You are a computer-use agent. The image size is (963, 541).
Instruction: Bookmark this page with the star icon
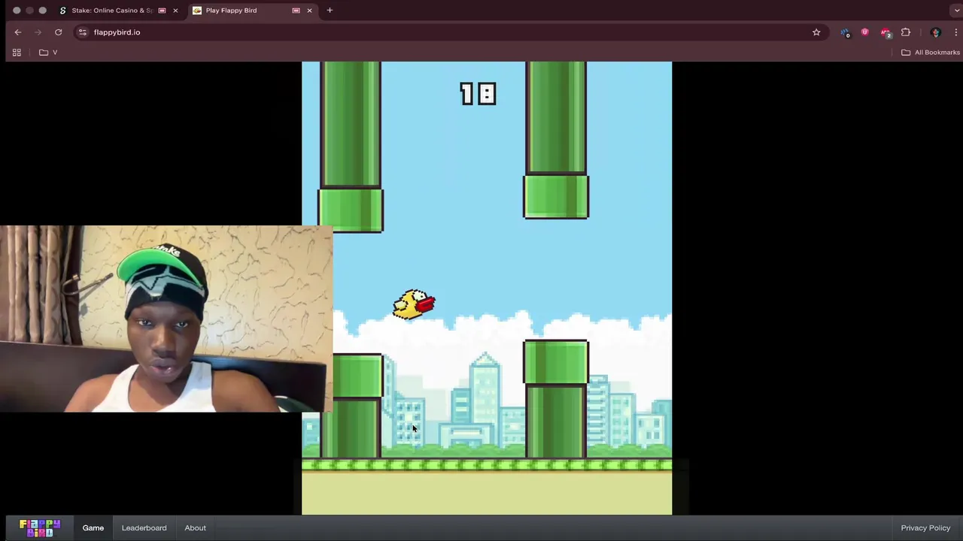(x=816, y=32)
